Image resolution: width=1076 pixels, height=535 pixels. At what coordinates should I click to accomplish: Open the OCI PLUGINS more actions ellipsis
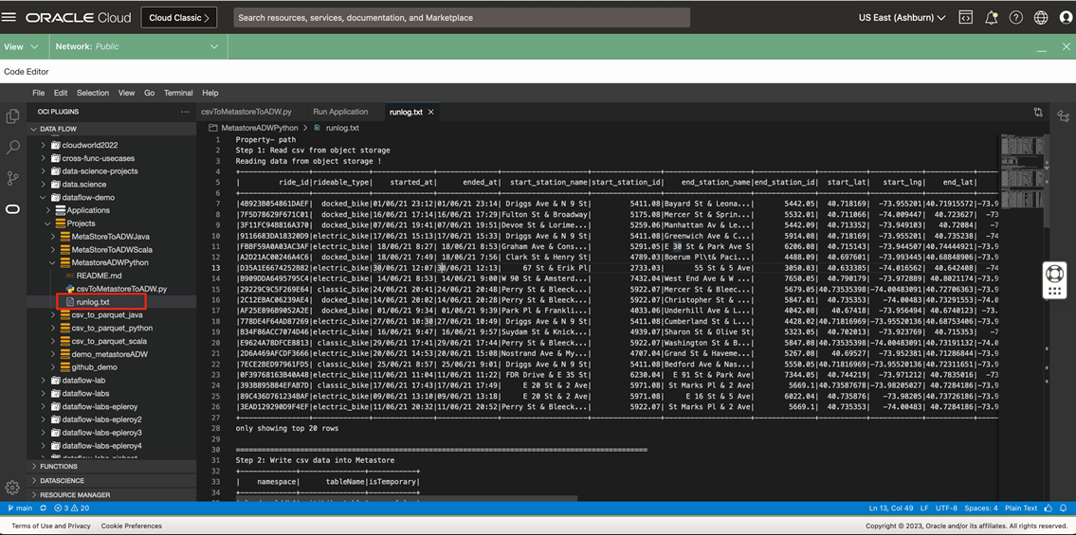[185, 112]
